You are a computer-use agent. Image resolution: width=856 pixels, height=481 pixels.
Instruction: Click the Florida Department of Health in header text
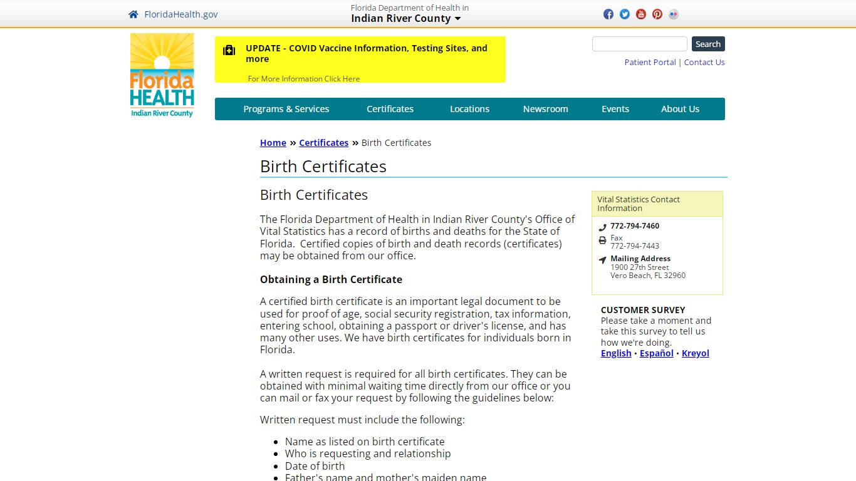(410, 8)
